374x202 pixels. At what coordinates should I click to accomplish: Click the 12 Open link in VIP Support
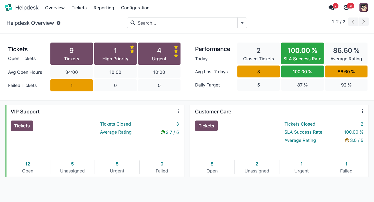pyautogui.click(x=28, y=164)
